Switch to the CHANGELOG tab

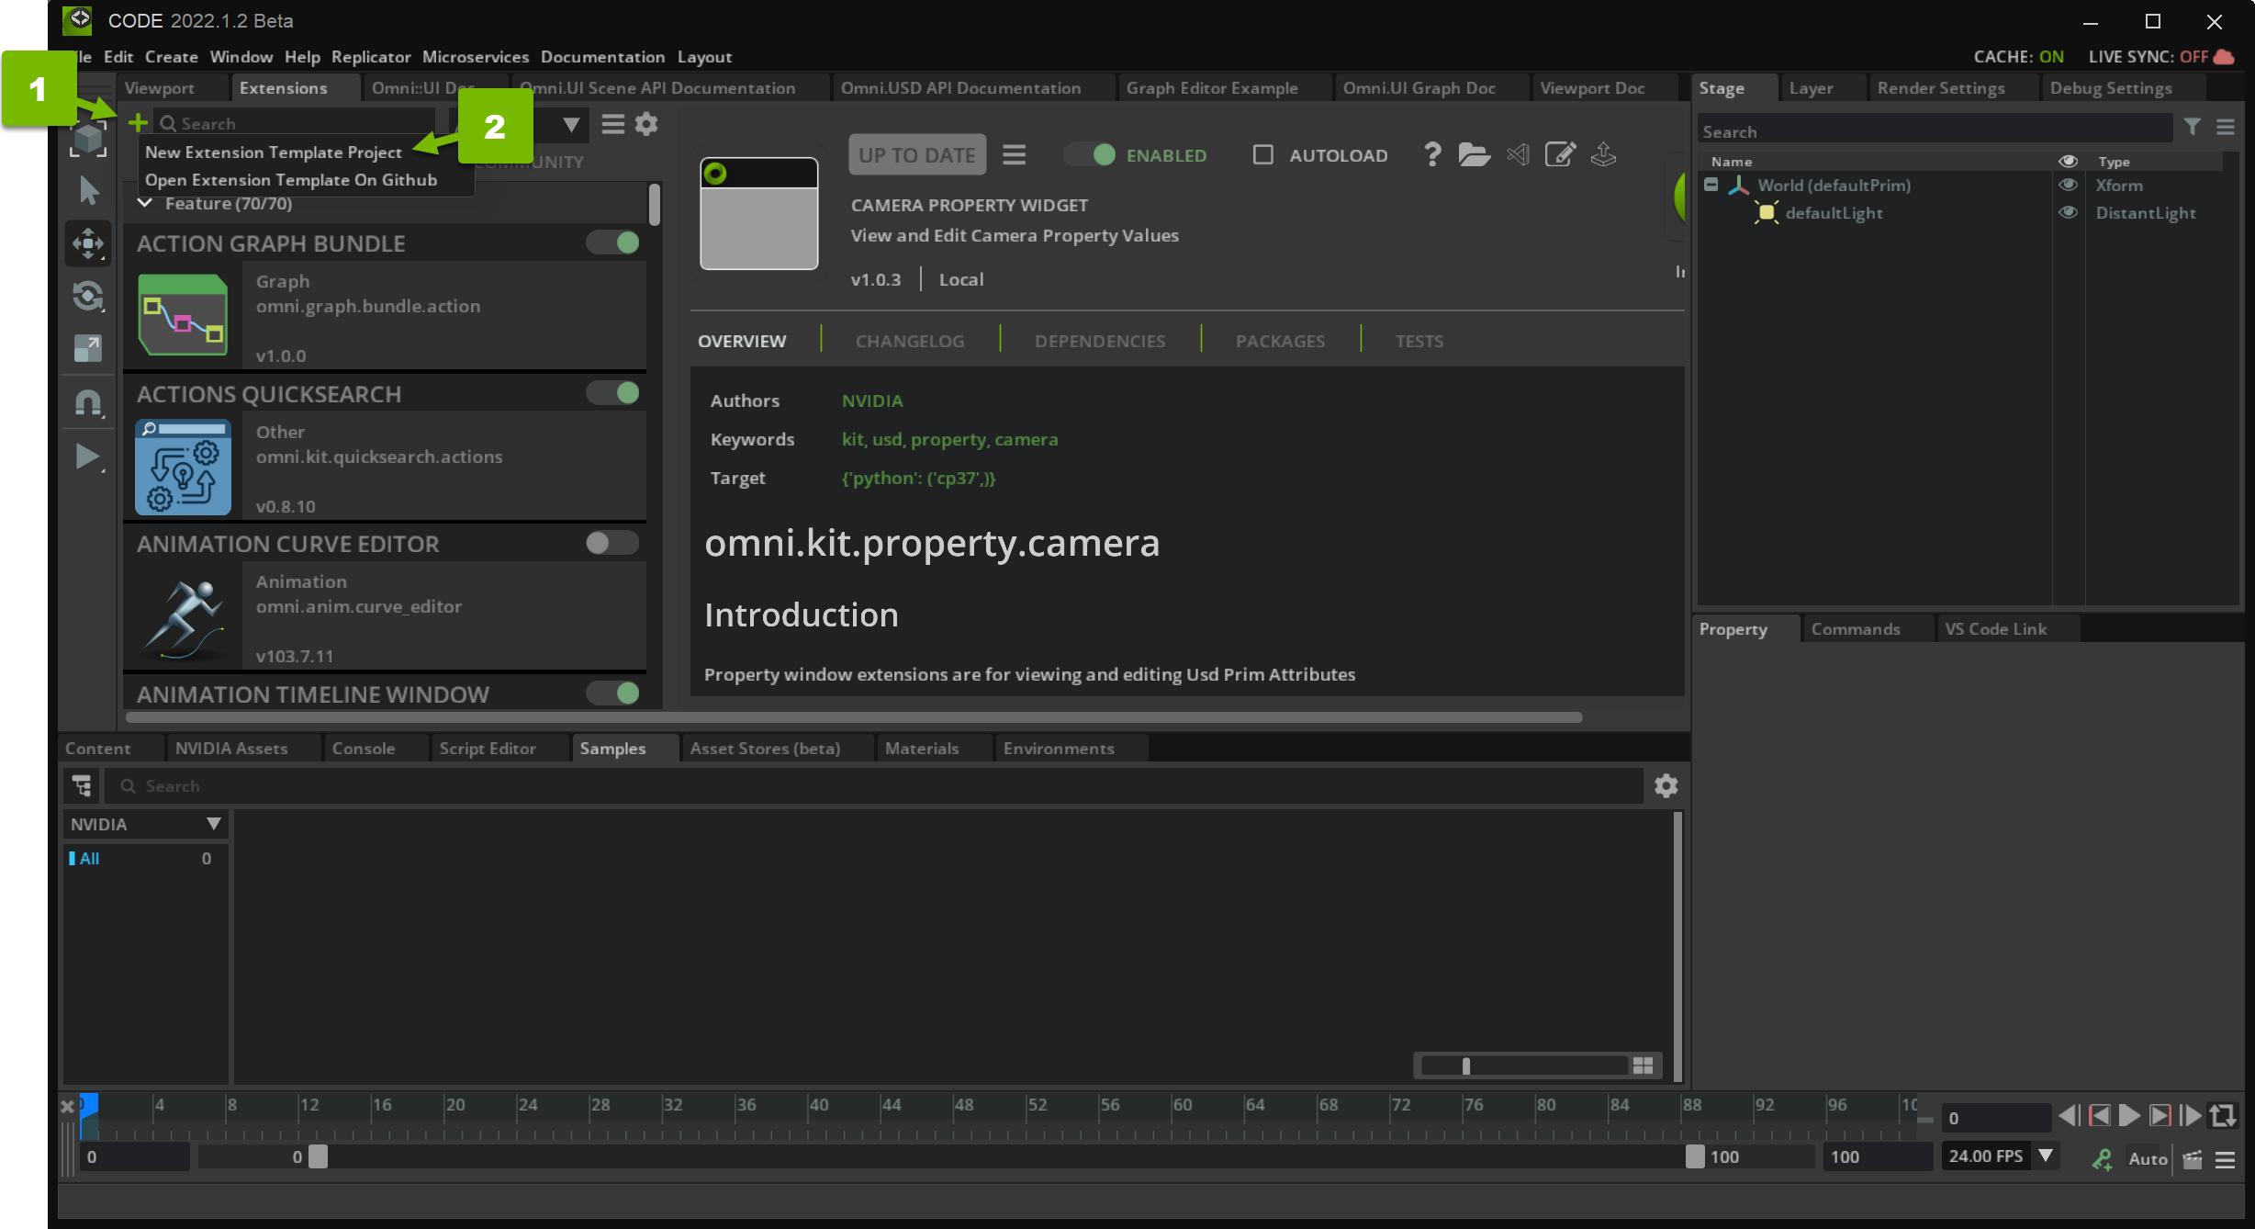coord(910,341)
